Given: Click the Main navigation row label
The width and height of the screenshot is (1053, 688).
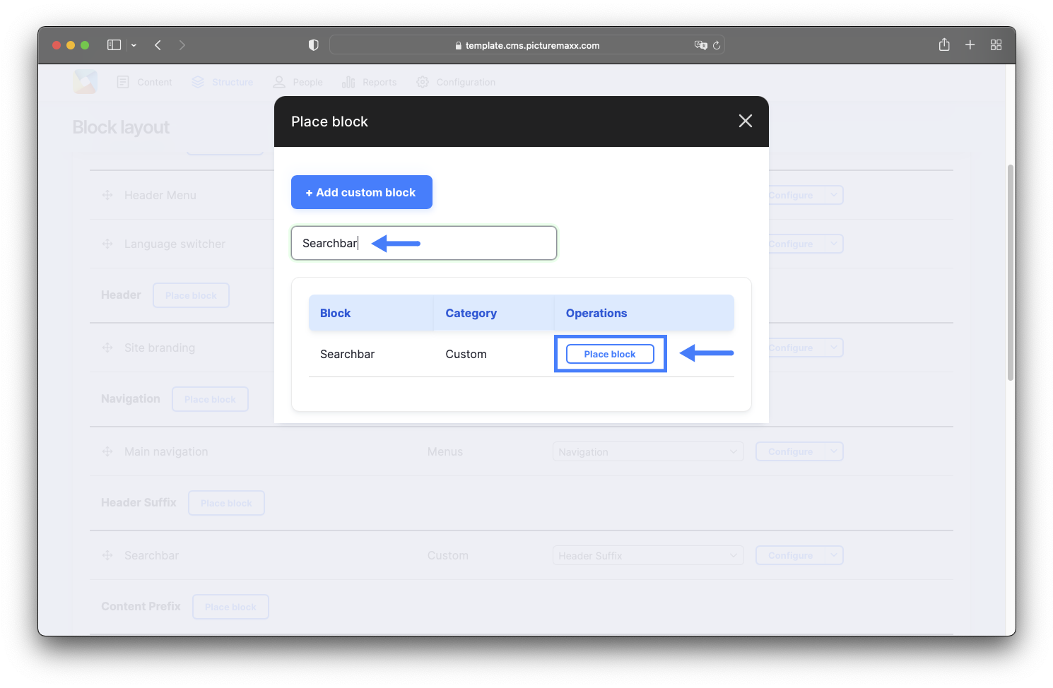Looking at the screenshot, I should 166,451.
